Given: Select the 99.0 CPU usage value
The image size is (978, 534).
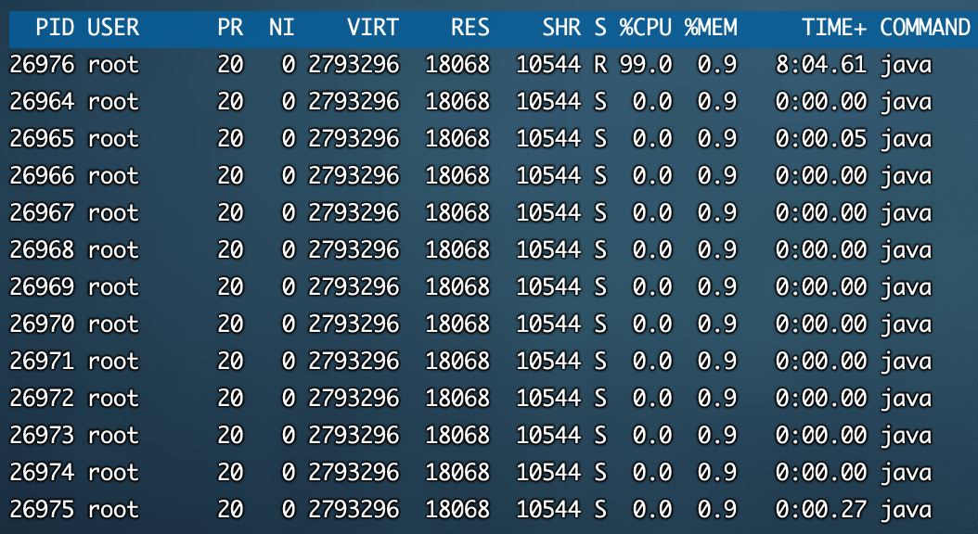Looking at the screenshot, I should (x=646, y=64).
